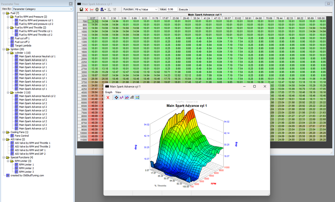Open the View By Parameter Category dropdown
This screenshot has height=202, width=335.
pyautogui.click(x=42, y=9)
